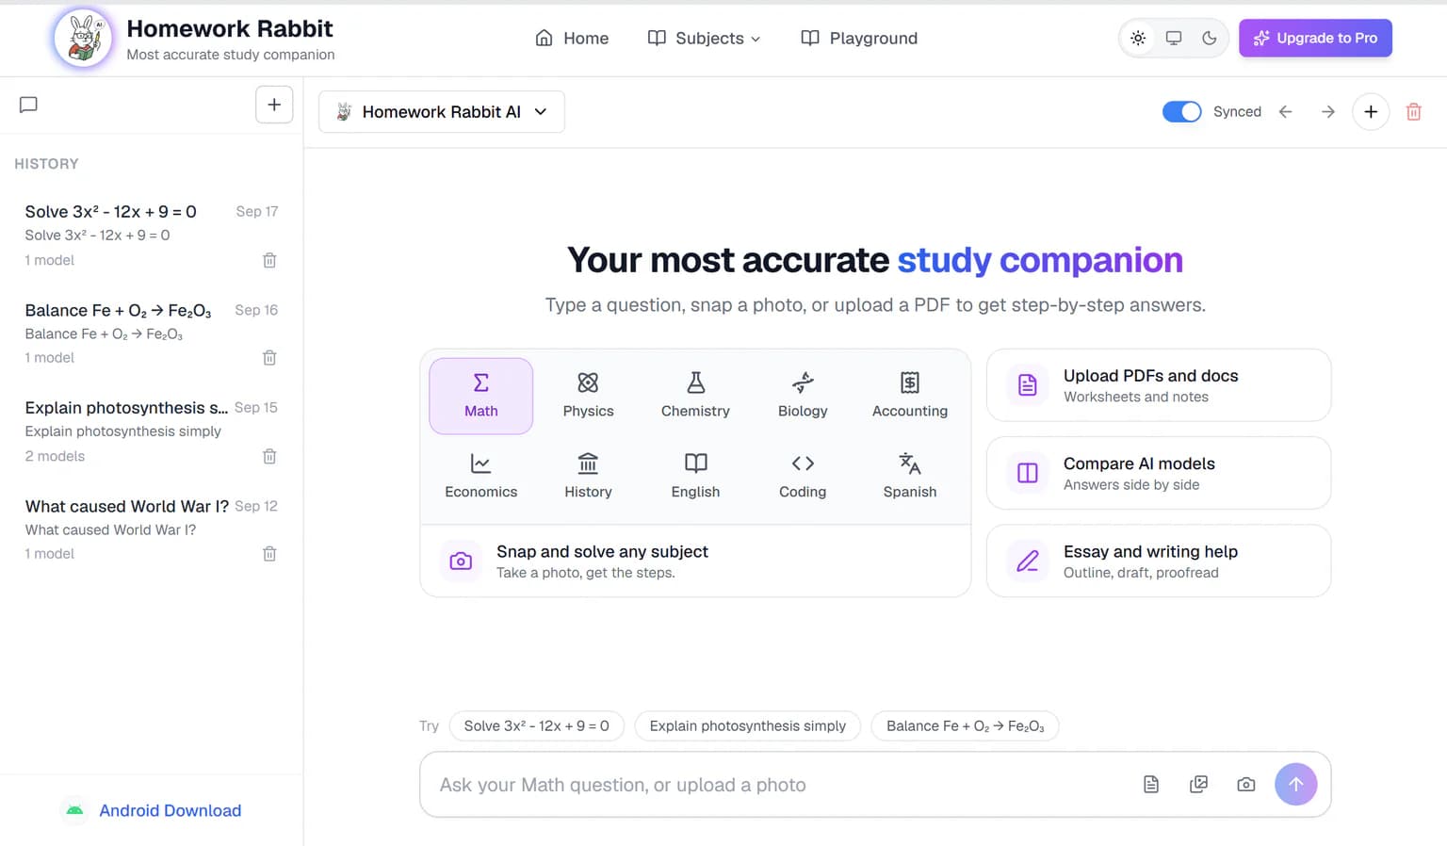Screen dimensions: 1447x846
Task: Delete conversation using the red trash icon
Action: point(1413,112)
